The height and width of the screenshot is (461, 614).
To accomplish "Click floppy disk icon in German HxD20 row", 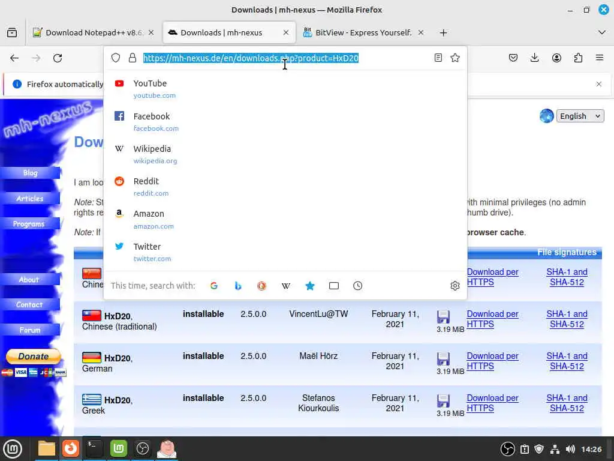I will (443, 359).
